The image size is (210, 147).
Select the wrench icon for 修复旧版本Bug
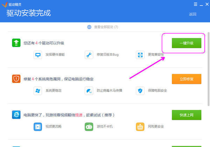pyautogui.click(x=89, y=55)
